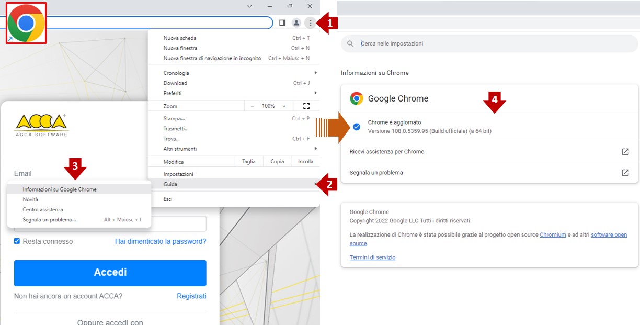Choose Esci from the Chrome menu

pos(168,199)
